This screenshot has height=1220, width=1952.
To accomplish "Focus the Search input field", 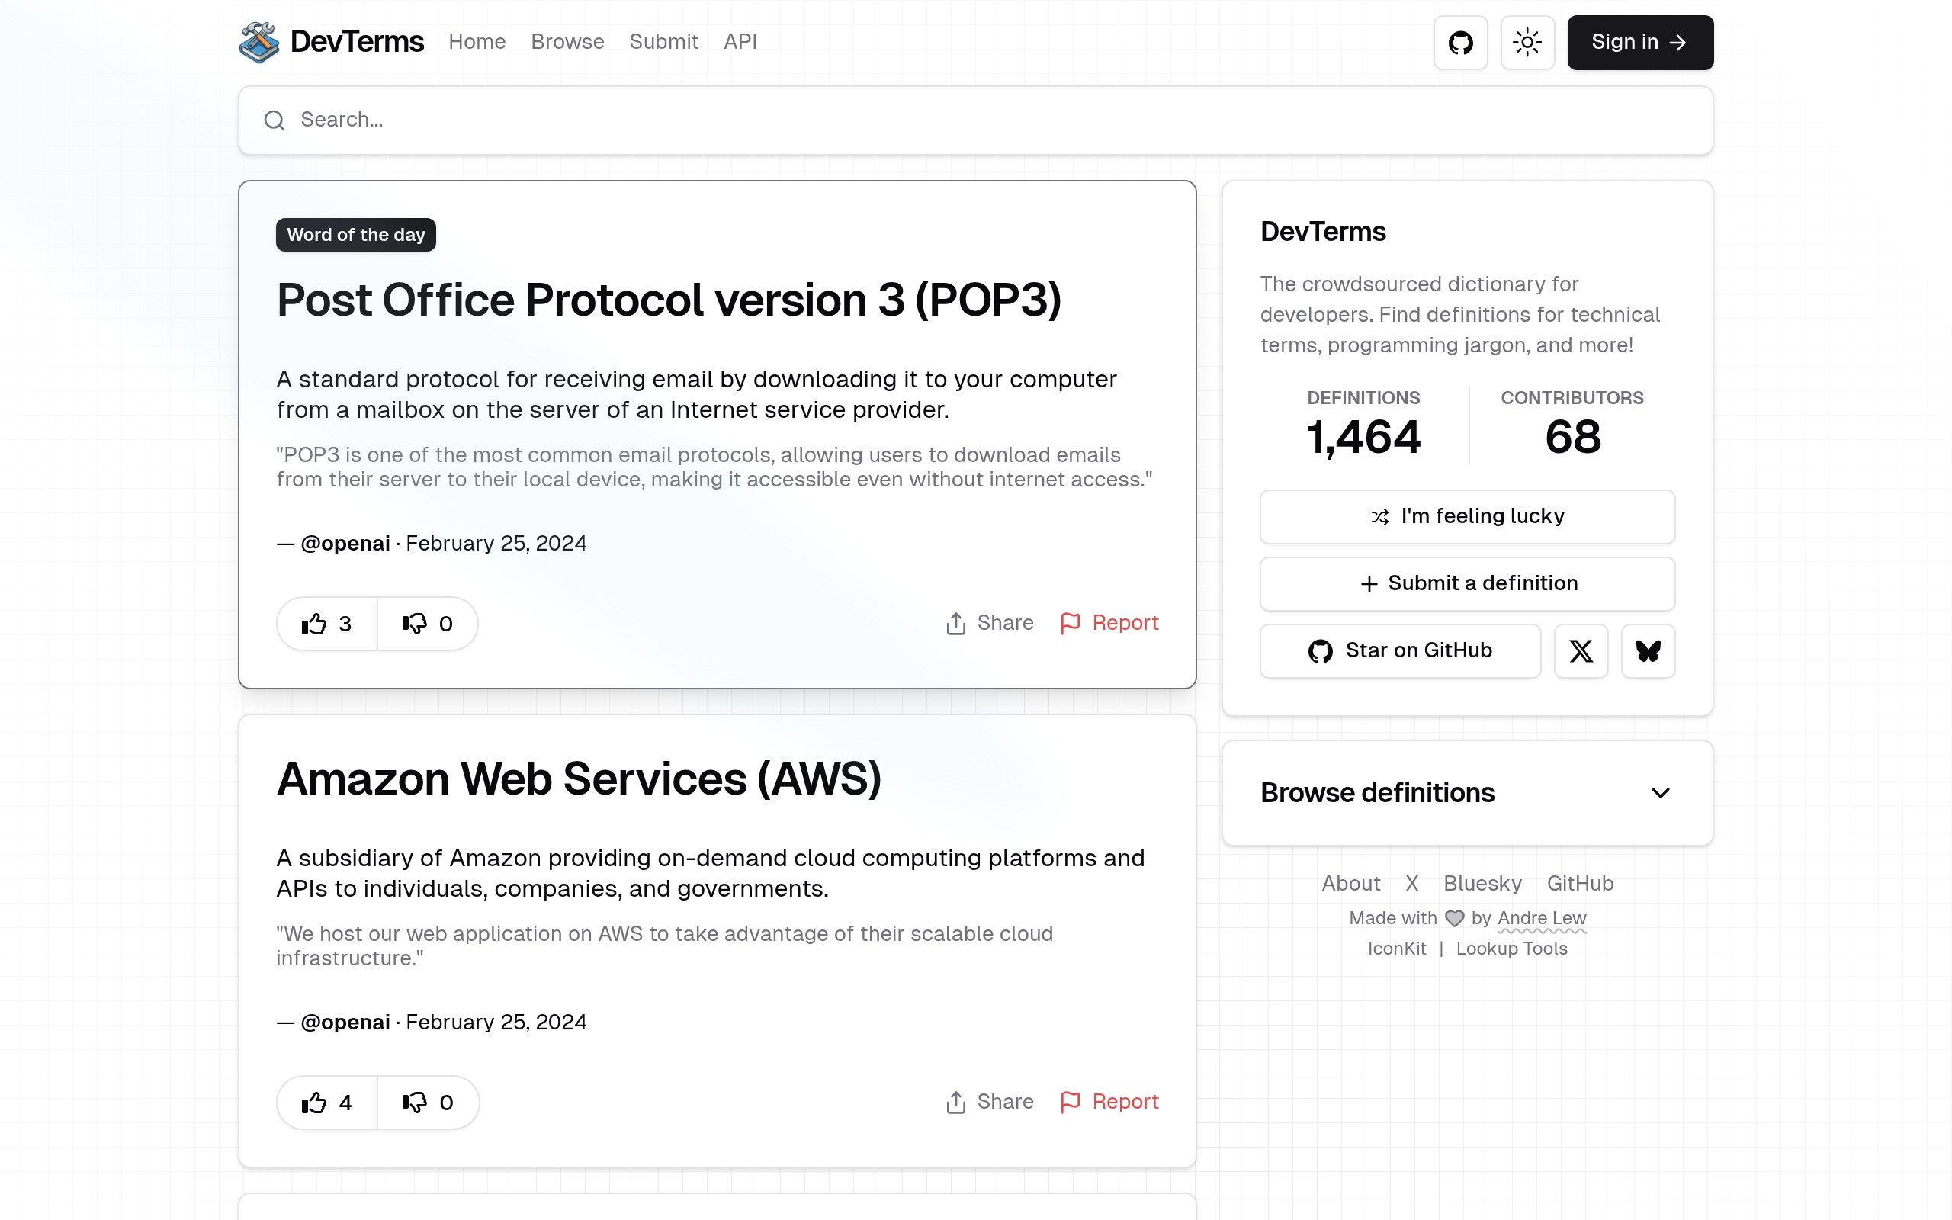I will (x=974, y=120).
